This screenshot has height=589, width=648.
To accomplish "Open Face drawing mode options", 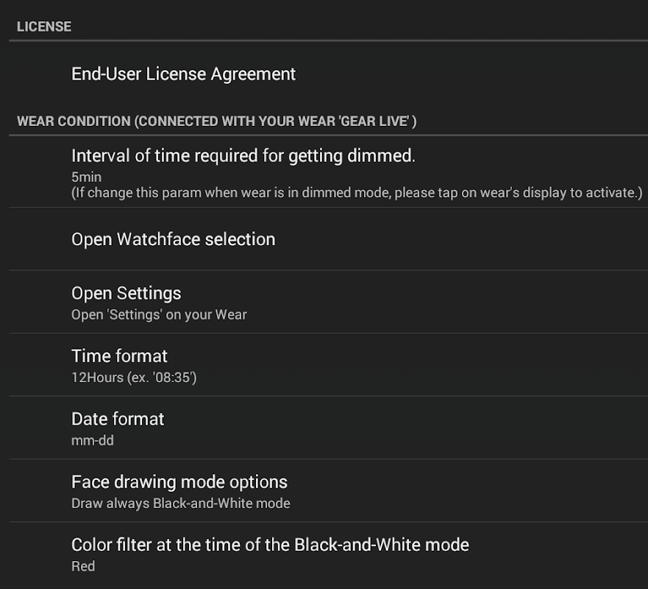I will (179, 482).
